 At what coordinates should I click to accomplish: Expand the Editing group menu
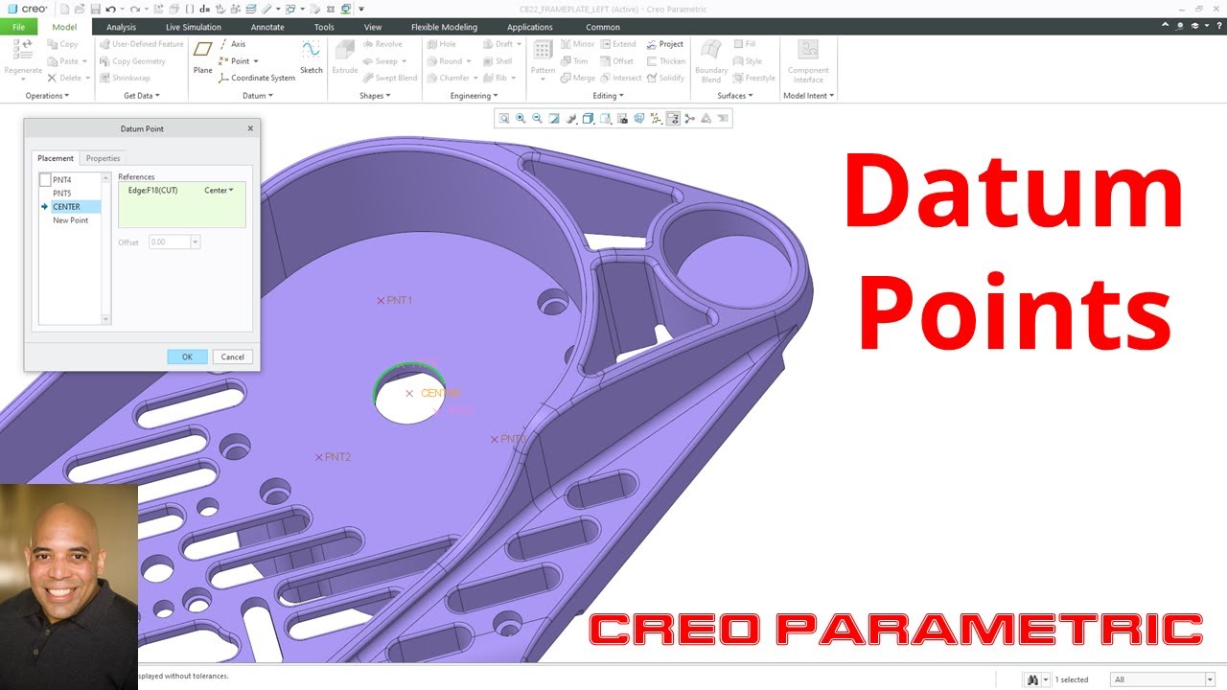[608, 96]
